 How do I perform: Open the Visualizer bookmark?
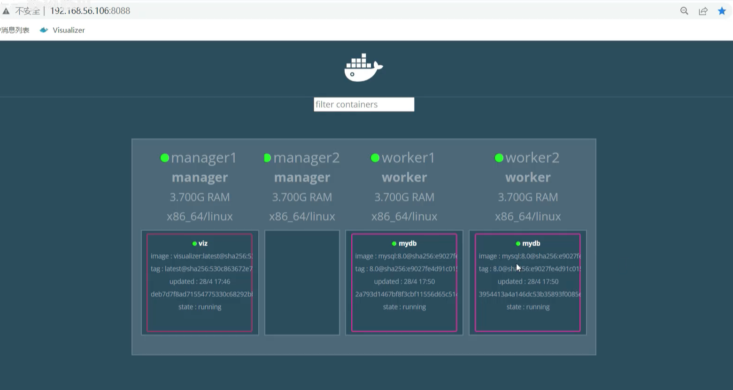coord(62,30)
